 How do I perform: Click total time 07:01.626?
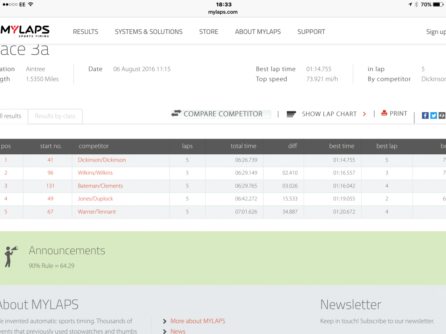point(246,212)
